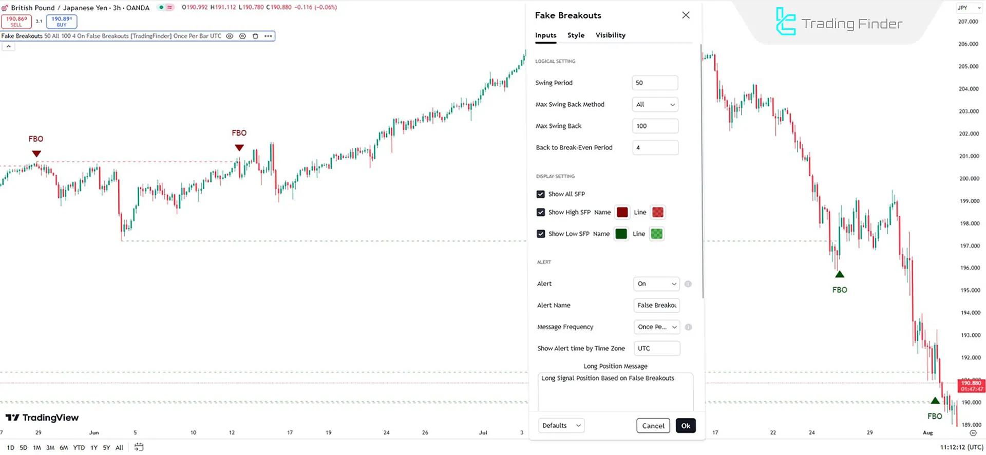This screenshot has width=986, height=455.
Task: Click the TradingView logo
Action: [42, 418]
